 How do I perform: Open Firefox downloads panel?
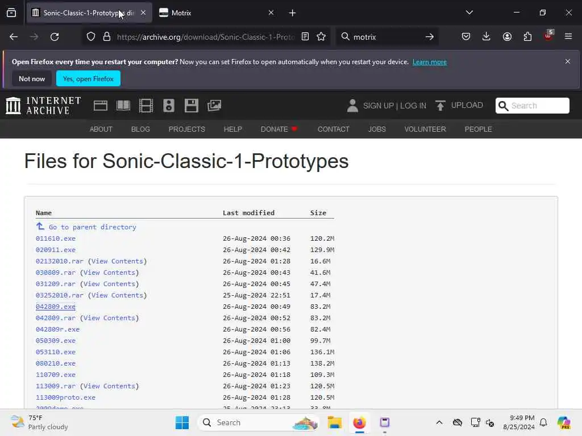pos(487,37)
